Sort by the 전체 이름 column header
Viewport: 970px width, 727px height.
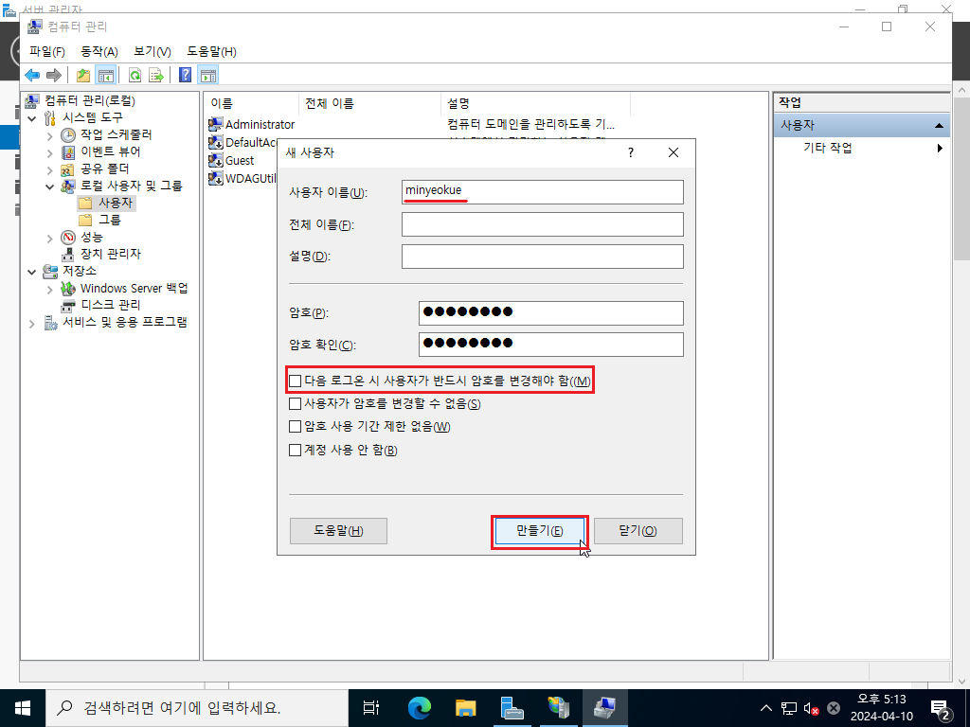(x=370, y=104)
